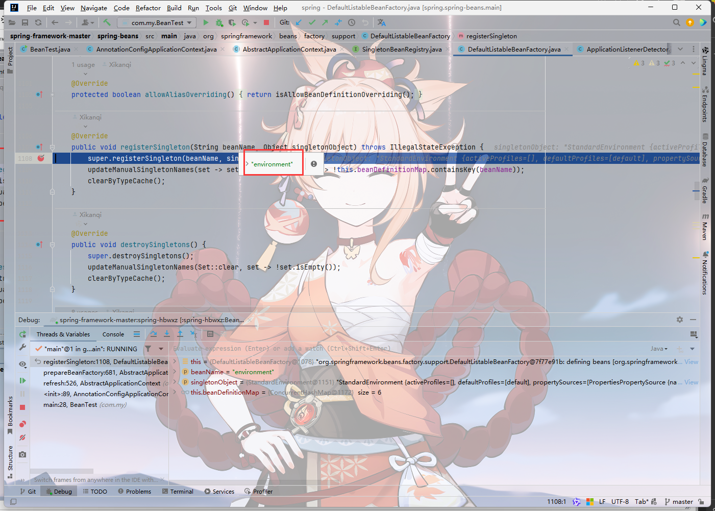Click the Save All floppy disk icon
This screenshot has height=511, width=715.
[25, 22]
